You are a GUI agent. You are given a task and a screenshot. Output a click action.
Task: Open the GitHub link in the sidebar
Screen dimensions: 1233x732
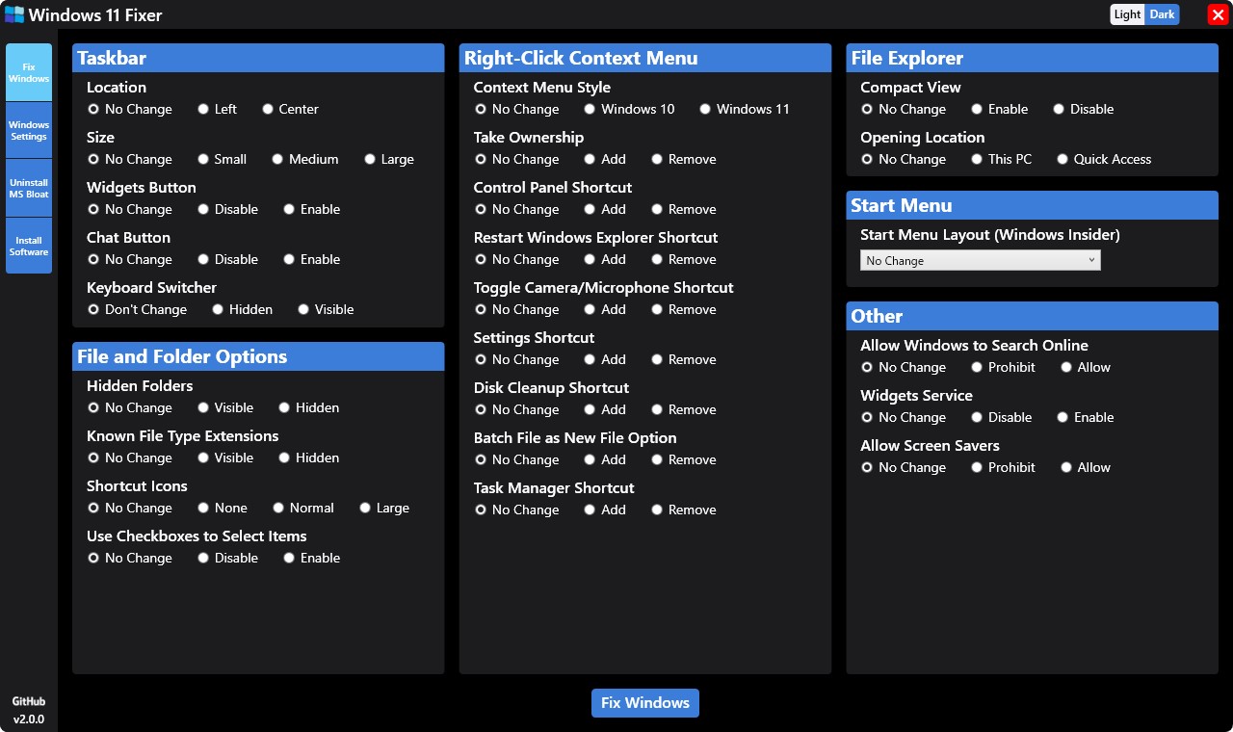coord(29,702)
